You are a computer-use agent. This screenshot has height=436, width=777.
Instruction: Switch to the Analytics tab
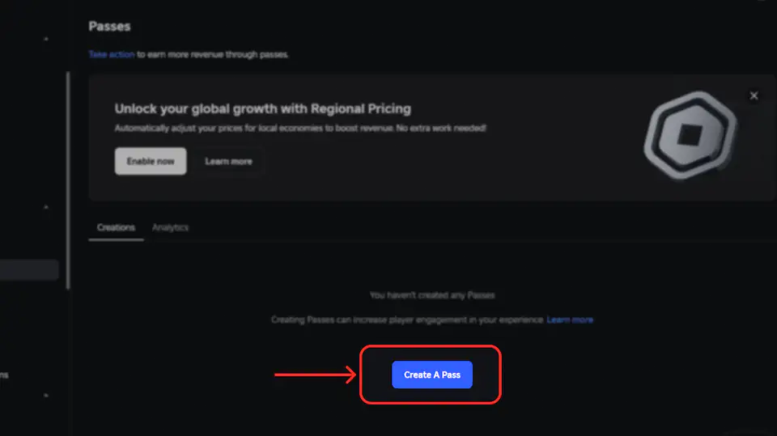coord(170,227)
